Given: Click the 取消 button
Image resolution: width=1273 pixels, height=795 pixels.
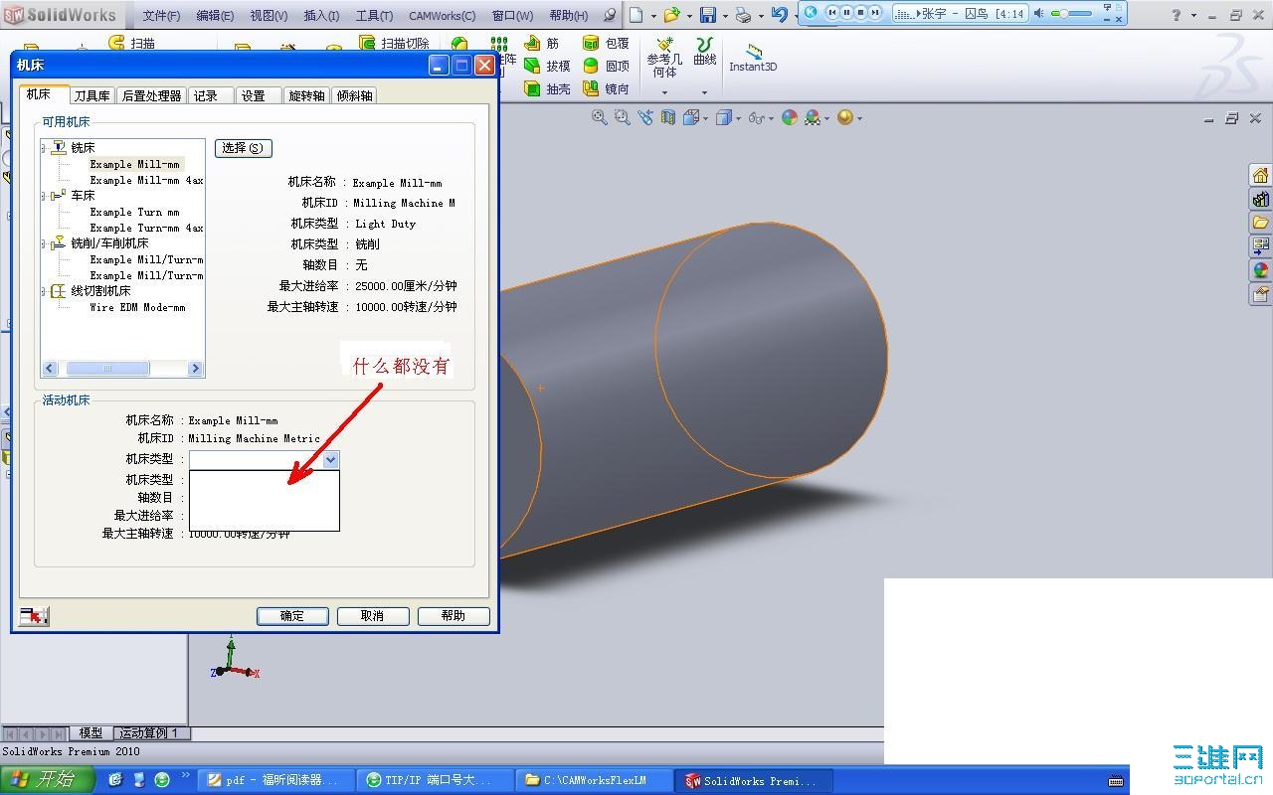Looking at the screenshot, I should (373, 616).
